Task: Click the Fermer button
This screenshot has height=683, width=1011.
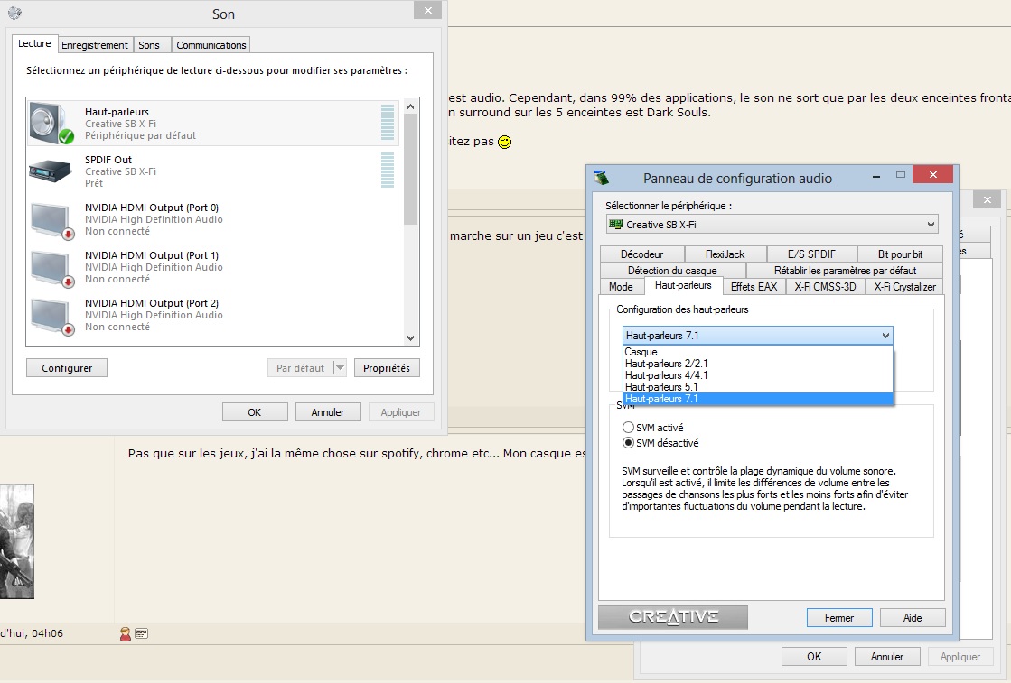Action: pyautogui.click(x=839, y=618)
